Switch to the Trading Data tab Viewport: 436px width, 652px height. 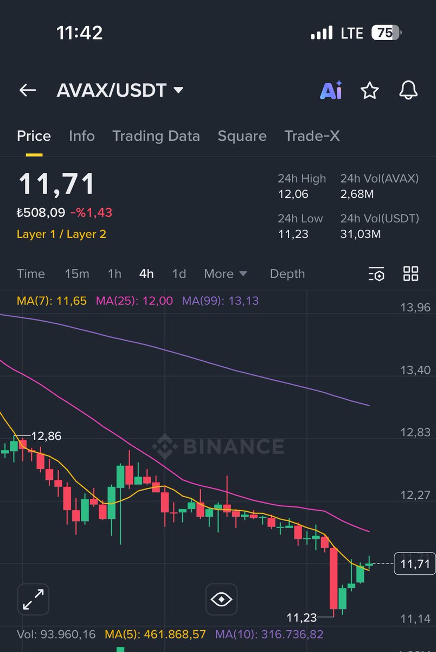coord(156,136)
